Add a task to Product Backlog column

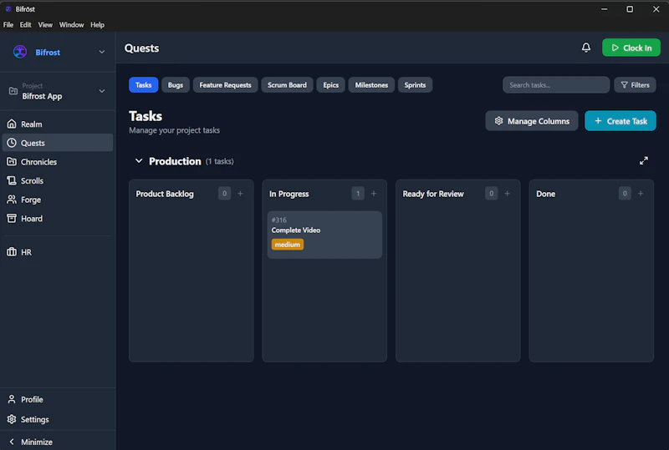[240, 194]
